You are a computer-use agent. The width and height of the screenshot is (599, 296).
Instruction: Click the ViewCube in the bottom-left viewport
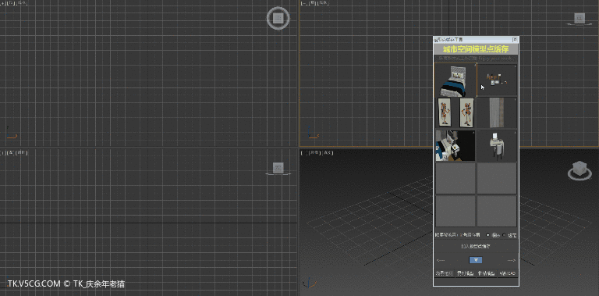[278, 168]
